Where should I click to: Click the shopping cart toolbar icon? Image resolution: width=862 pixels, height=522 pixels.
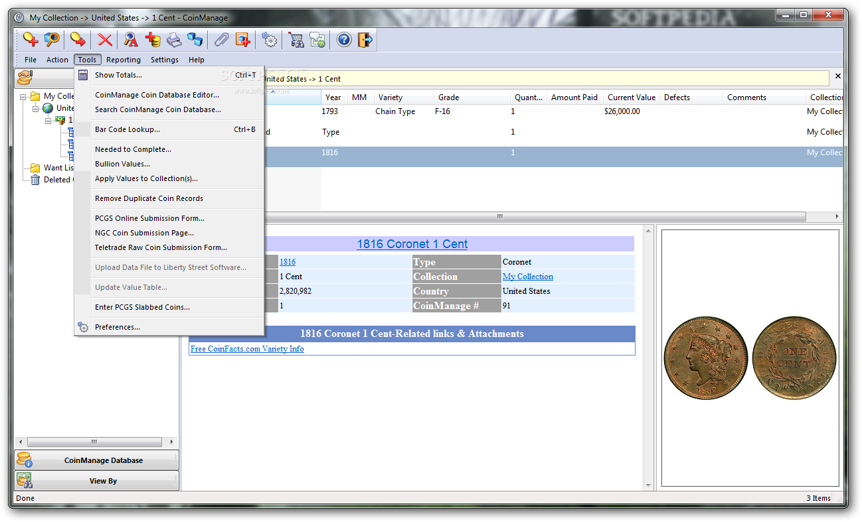click(296, 40)
